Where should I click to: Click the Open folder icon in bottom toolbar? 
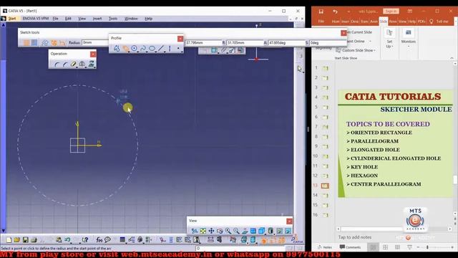pyautogui.click(x=17, y=240)
